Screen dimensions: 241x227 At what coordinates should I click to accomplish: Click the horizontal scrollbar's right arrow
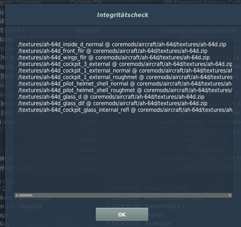coord(230,195)
